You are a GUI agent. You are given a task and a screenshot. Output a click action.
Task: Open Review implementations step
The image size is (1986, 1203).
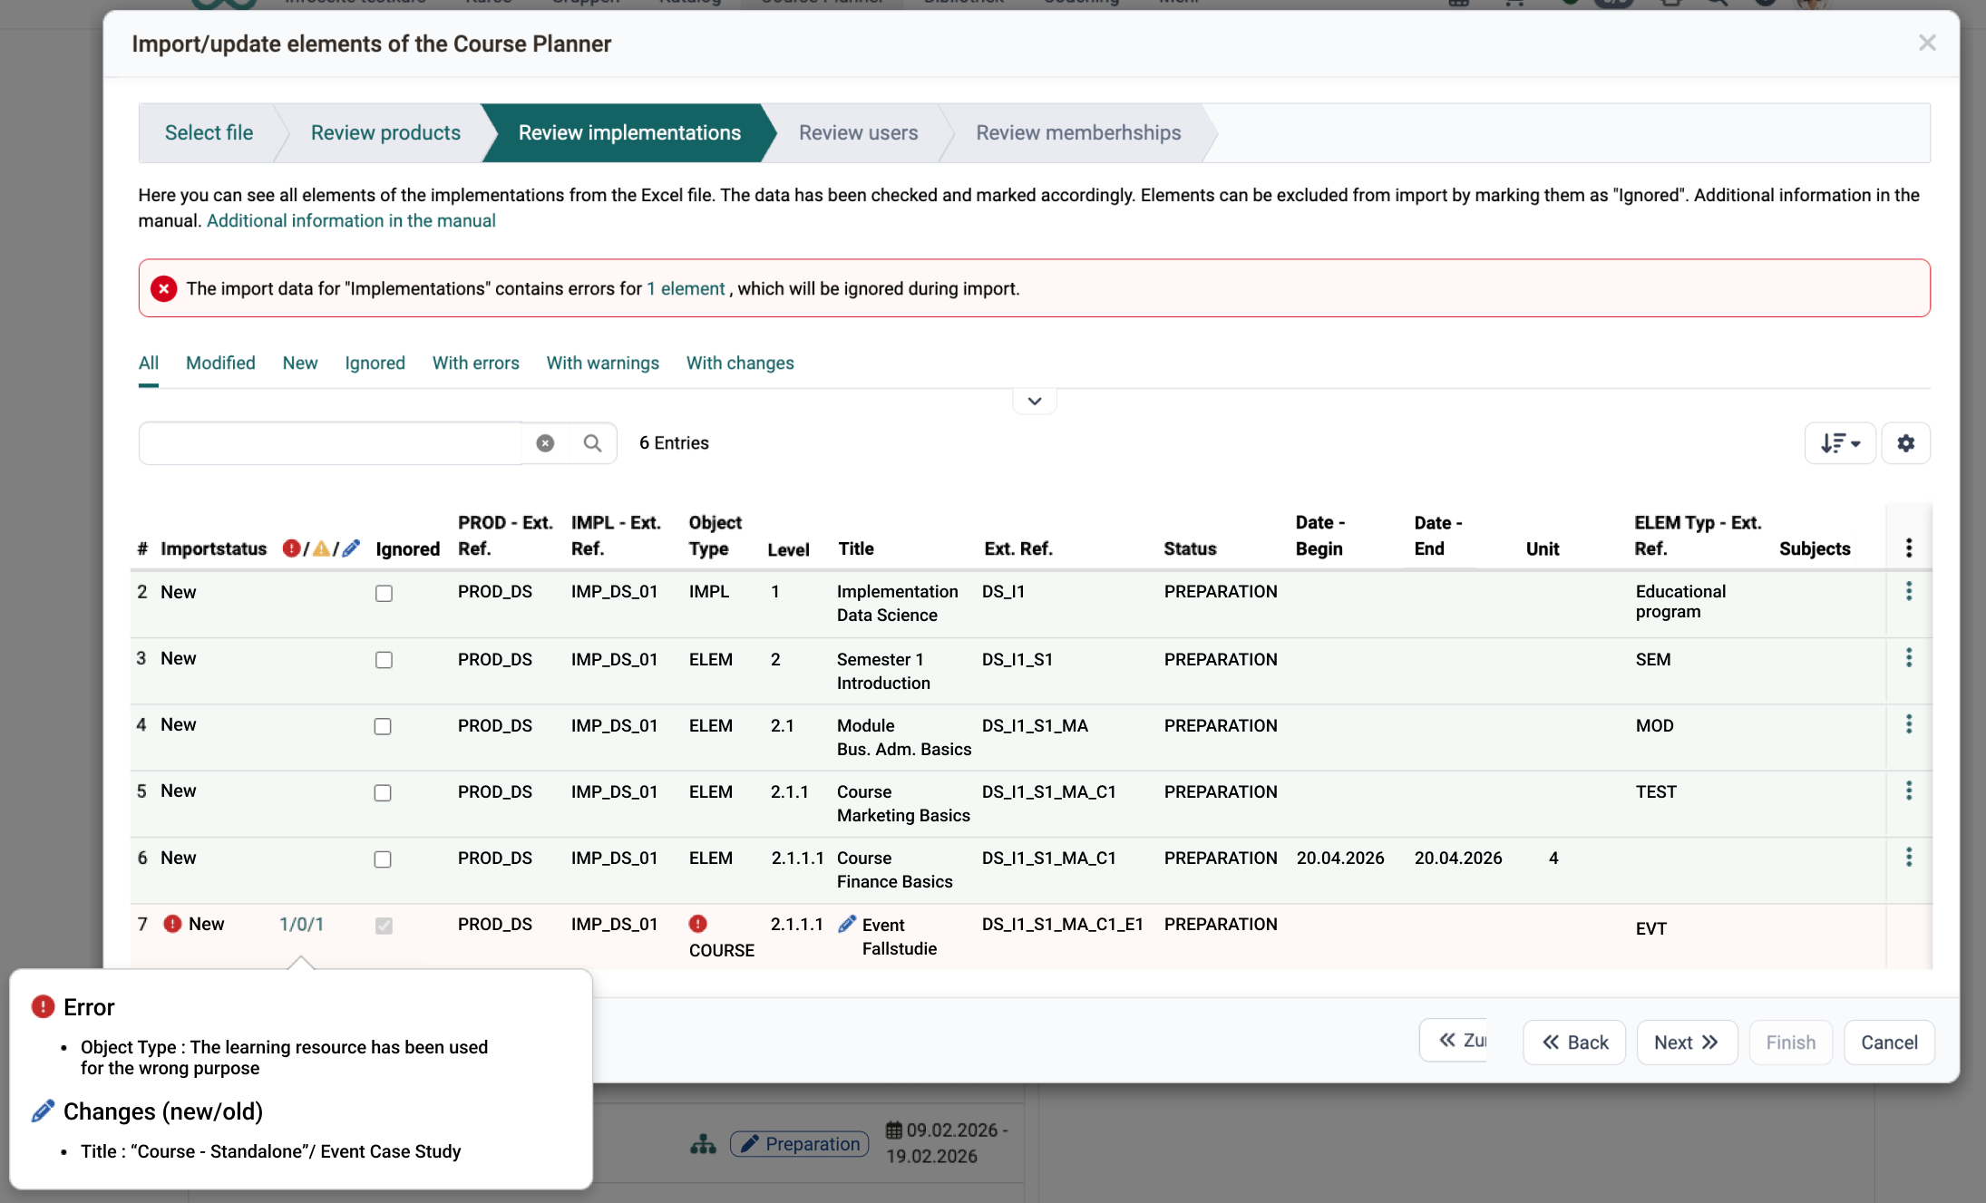coord(629,132)
